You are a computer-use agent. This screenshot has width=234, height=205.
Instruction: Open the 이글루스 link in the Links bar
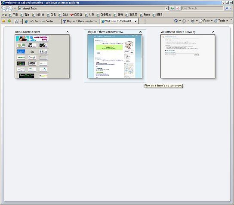click(104, 15)
